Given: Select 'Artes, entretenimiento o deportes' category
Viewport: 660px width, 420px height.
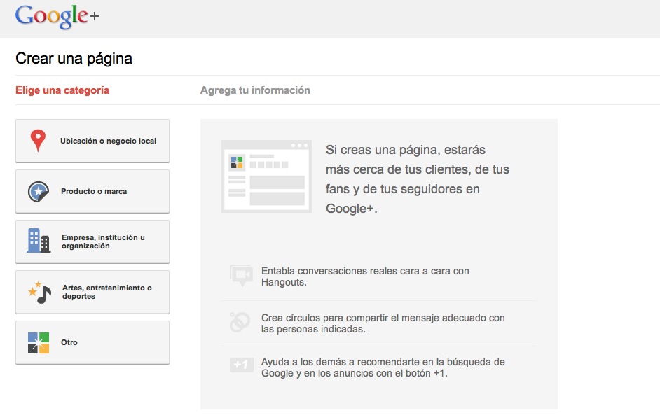Looking at the screenshot, I should (106, 292).
